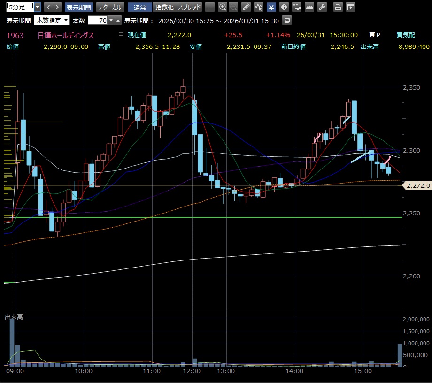Image resolution: width=432 pixels, height=383 pixels.
Task: Zoom in on the chart
Action: coord(222,7)
